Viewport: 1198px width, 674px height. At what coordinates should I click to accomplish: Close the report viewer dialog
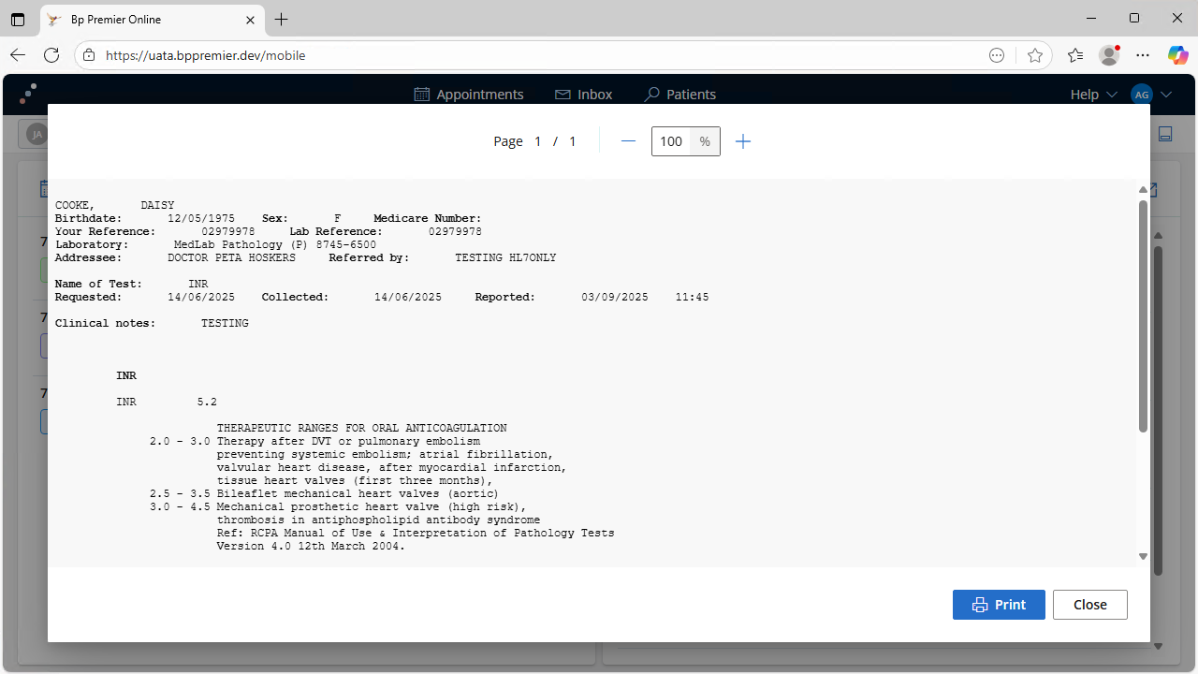(x=1089, y=605)
